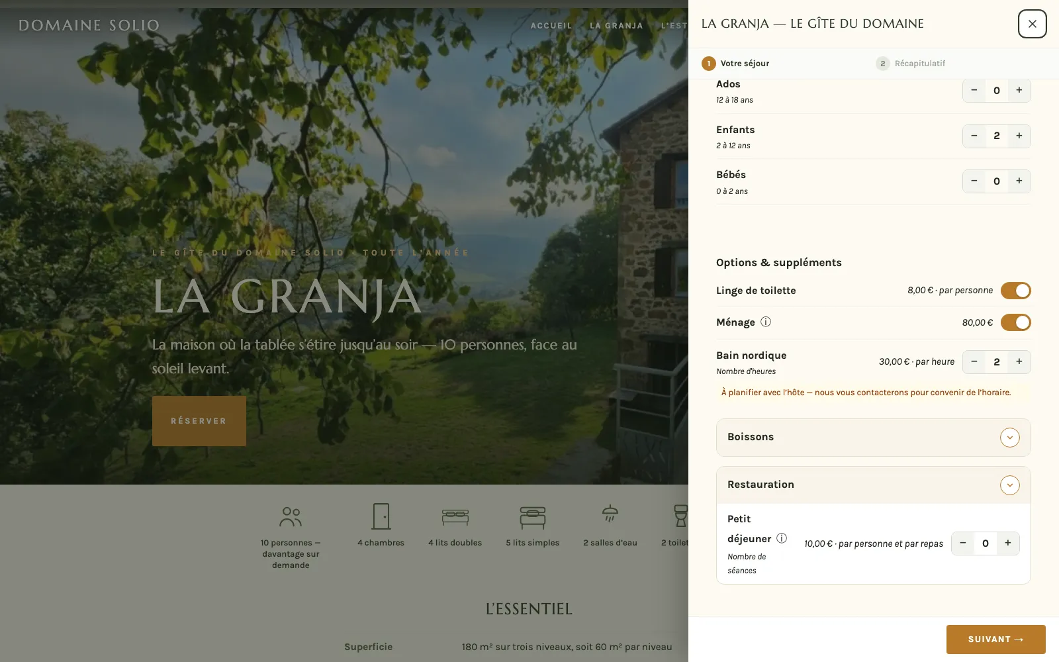Image resolution: width=1059 pixels, height=662 pixels.
Task: Decrease Petit déjeuner sessions
Action: pyautogui.click(x=963, y=544)
